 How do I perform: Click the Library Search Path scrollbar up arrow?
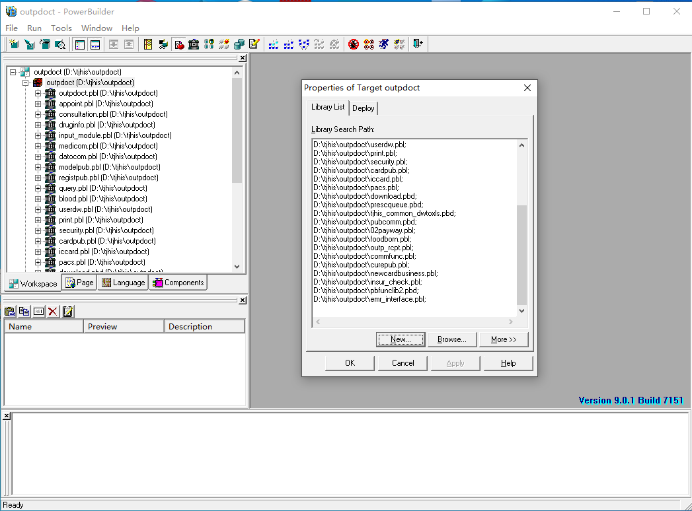521,145
